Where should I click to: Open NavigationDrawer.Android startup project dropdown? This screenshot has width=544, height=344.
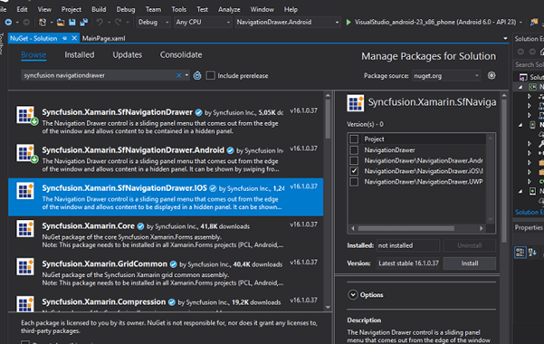(x=288, y=23)
